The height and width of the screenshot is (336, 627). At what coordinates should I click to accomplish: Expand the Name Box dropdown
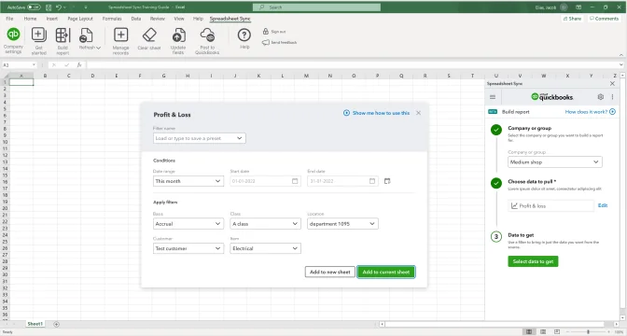34,64
